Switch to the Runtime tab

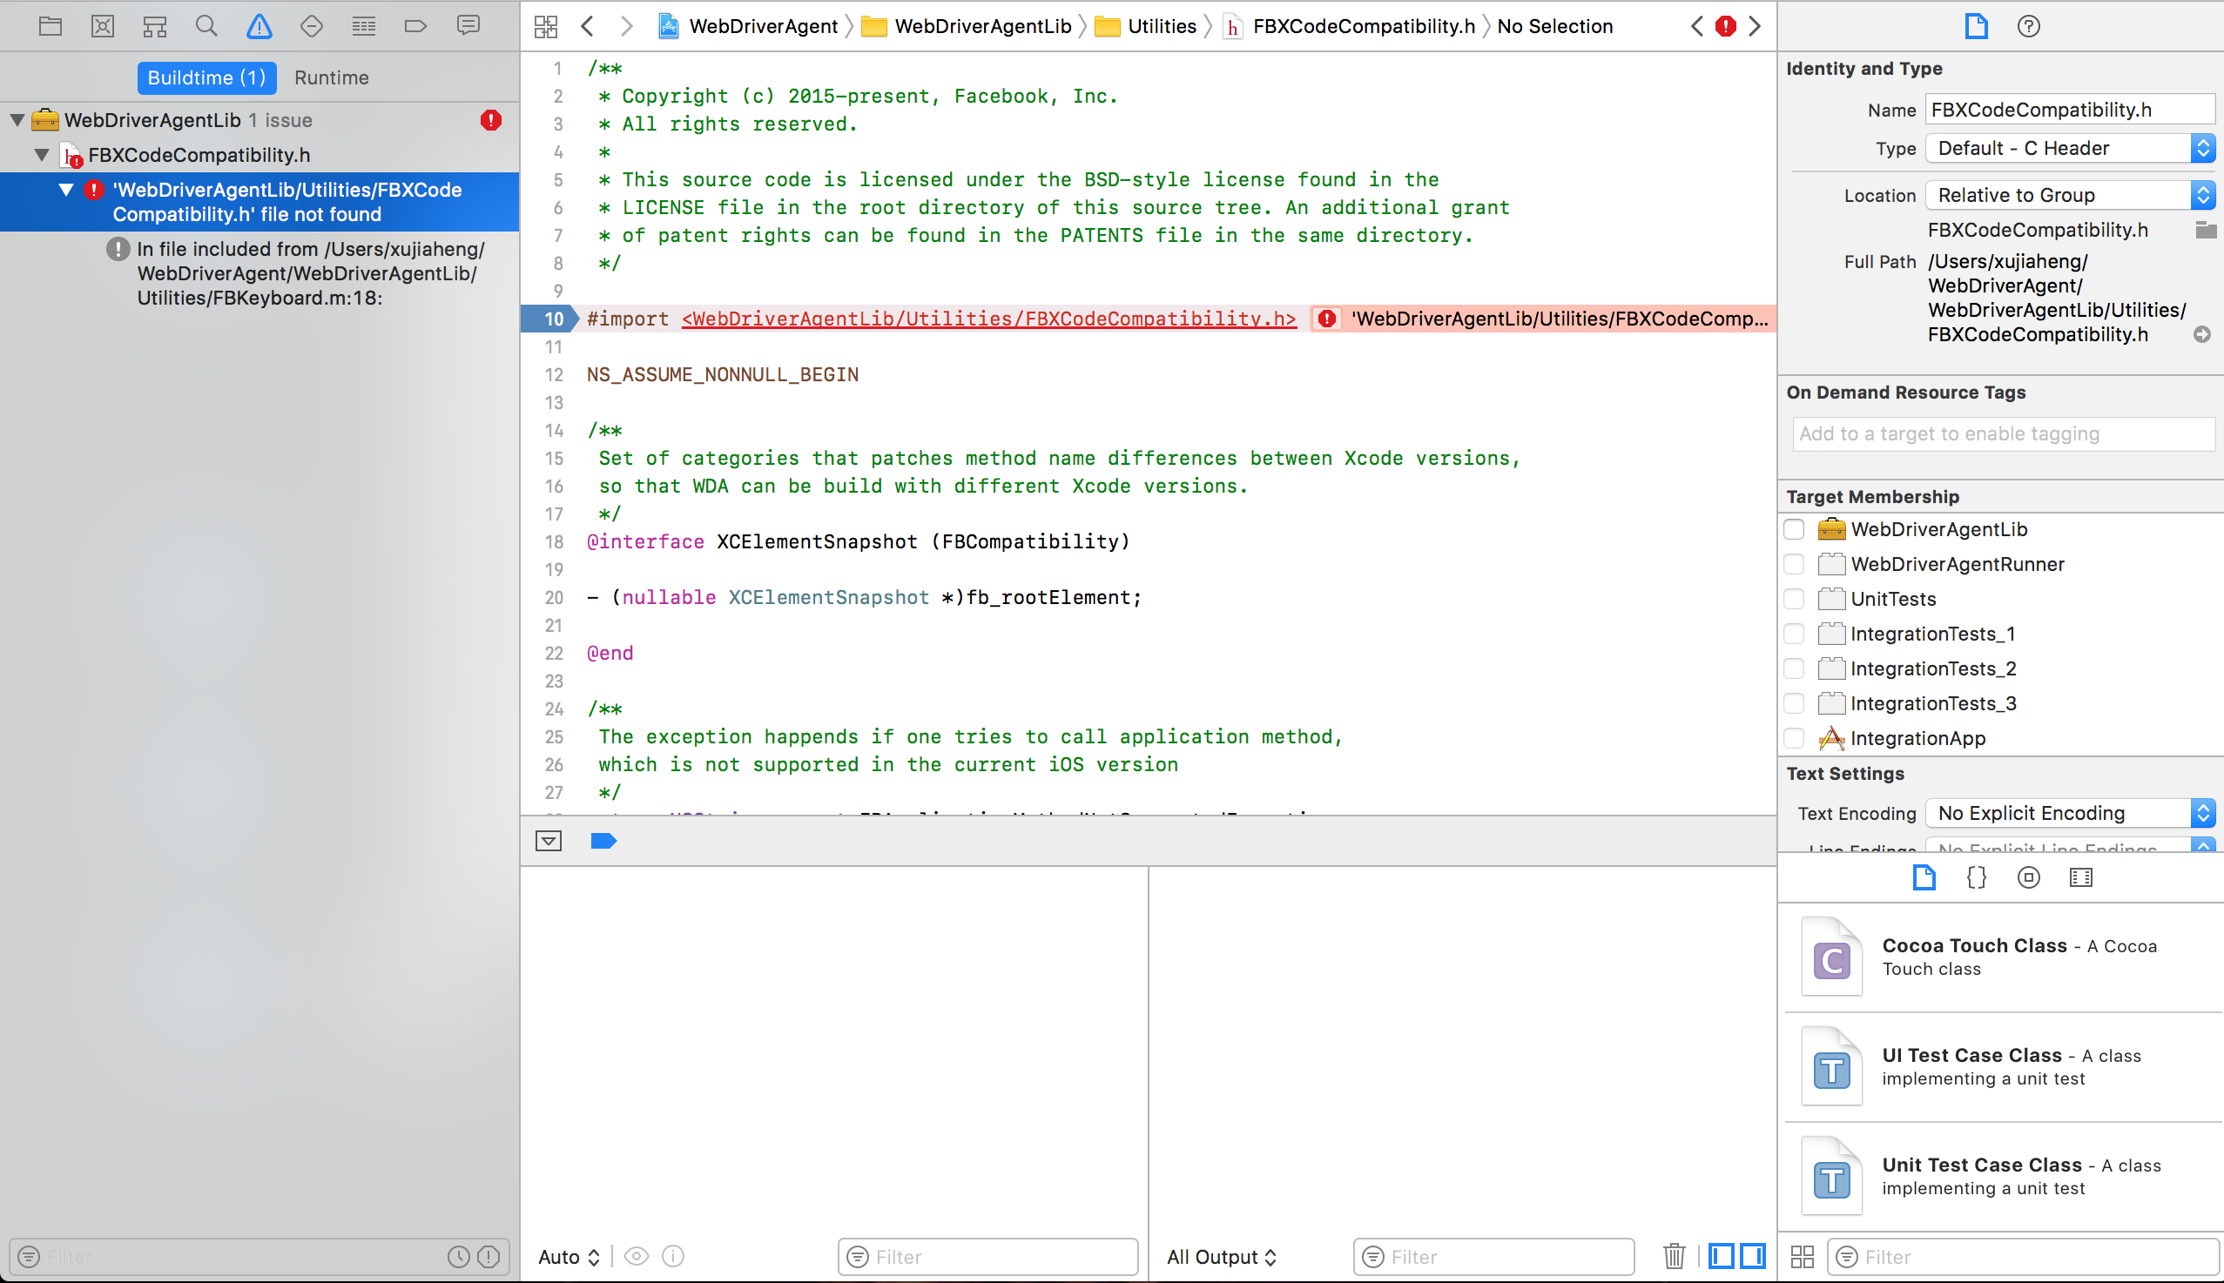[331, 77]
